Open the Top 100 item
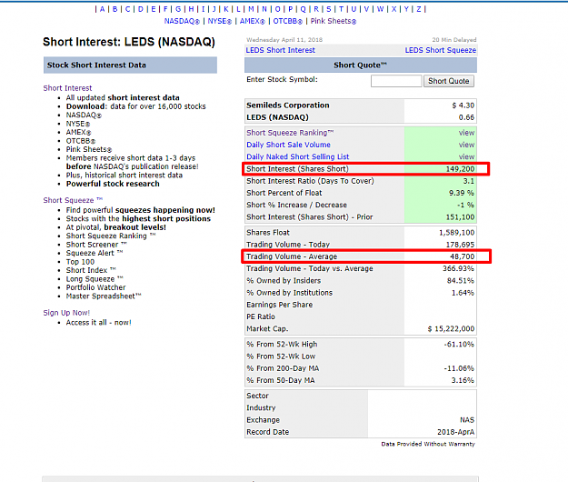 point(80,262)
